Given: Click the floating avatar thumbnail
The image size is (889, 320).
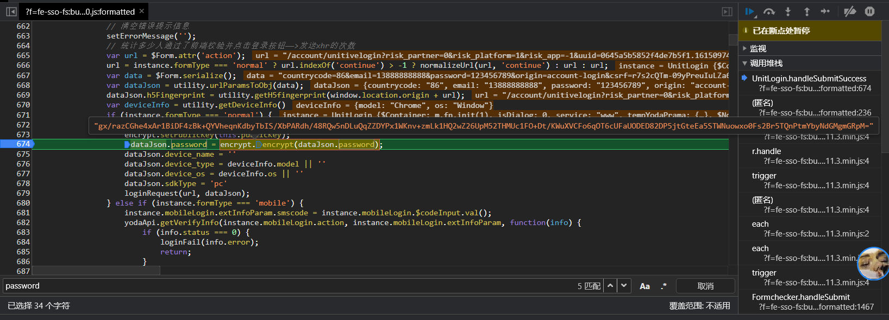Looking at the screenshot, I should pyautogui.click(x=873, y=263).
